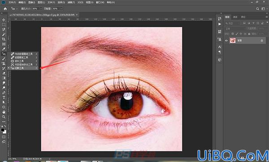Select the Smudge/Blur tool
This screenshot has width=269, height=162.
pyautogui.click(x=4, y=83)
